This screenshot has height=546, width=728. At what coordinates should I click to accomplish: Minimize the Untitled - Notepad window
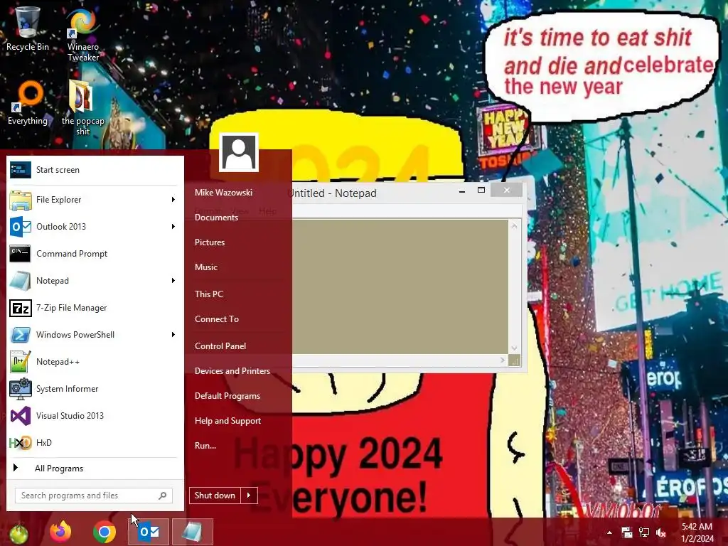[x=462, y=191]
